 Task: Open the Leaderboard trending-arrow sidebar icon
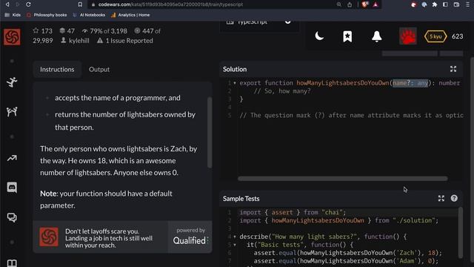pos(12,158)
